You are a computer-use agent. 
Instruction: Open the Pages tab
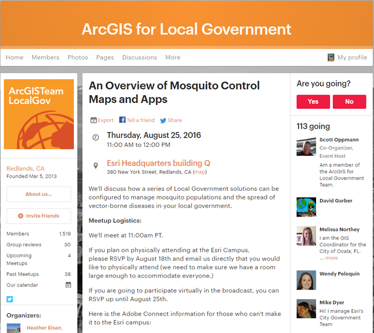click(x=105, y=58)
